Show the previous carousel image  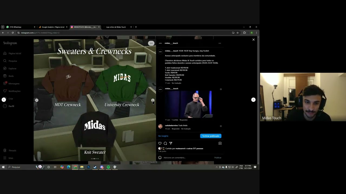(x=37, y=100)
